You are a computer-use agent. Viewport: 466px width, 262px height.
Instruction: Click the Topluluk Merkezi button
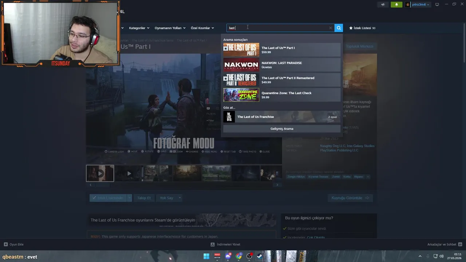pos(359,46)
